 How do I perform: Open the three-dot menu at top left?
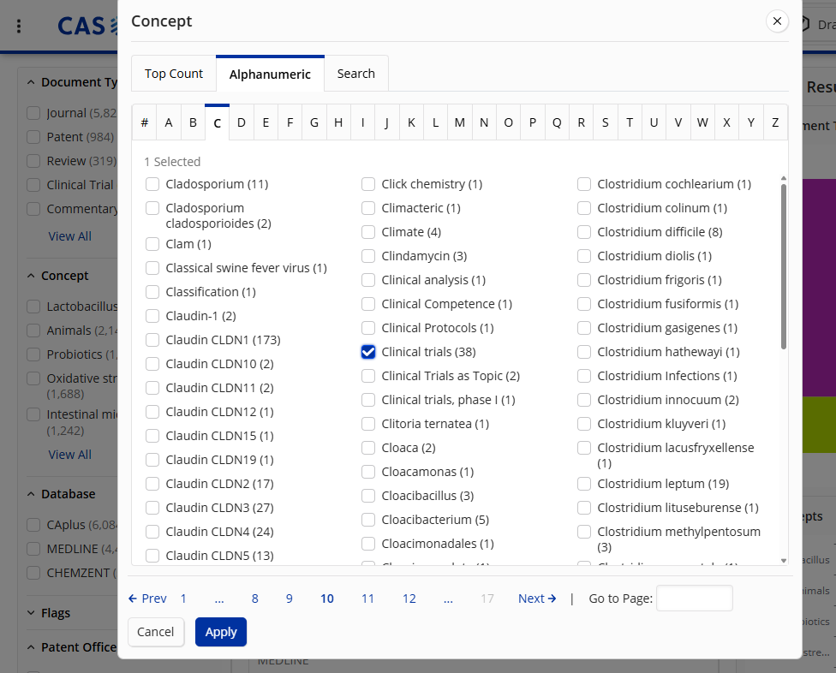(19, 26)
